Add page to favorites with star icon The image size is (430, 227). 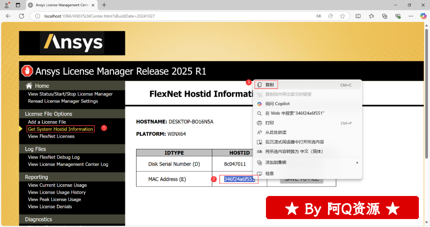coord(342,16)
